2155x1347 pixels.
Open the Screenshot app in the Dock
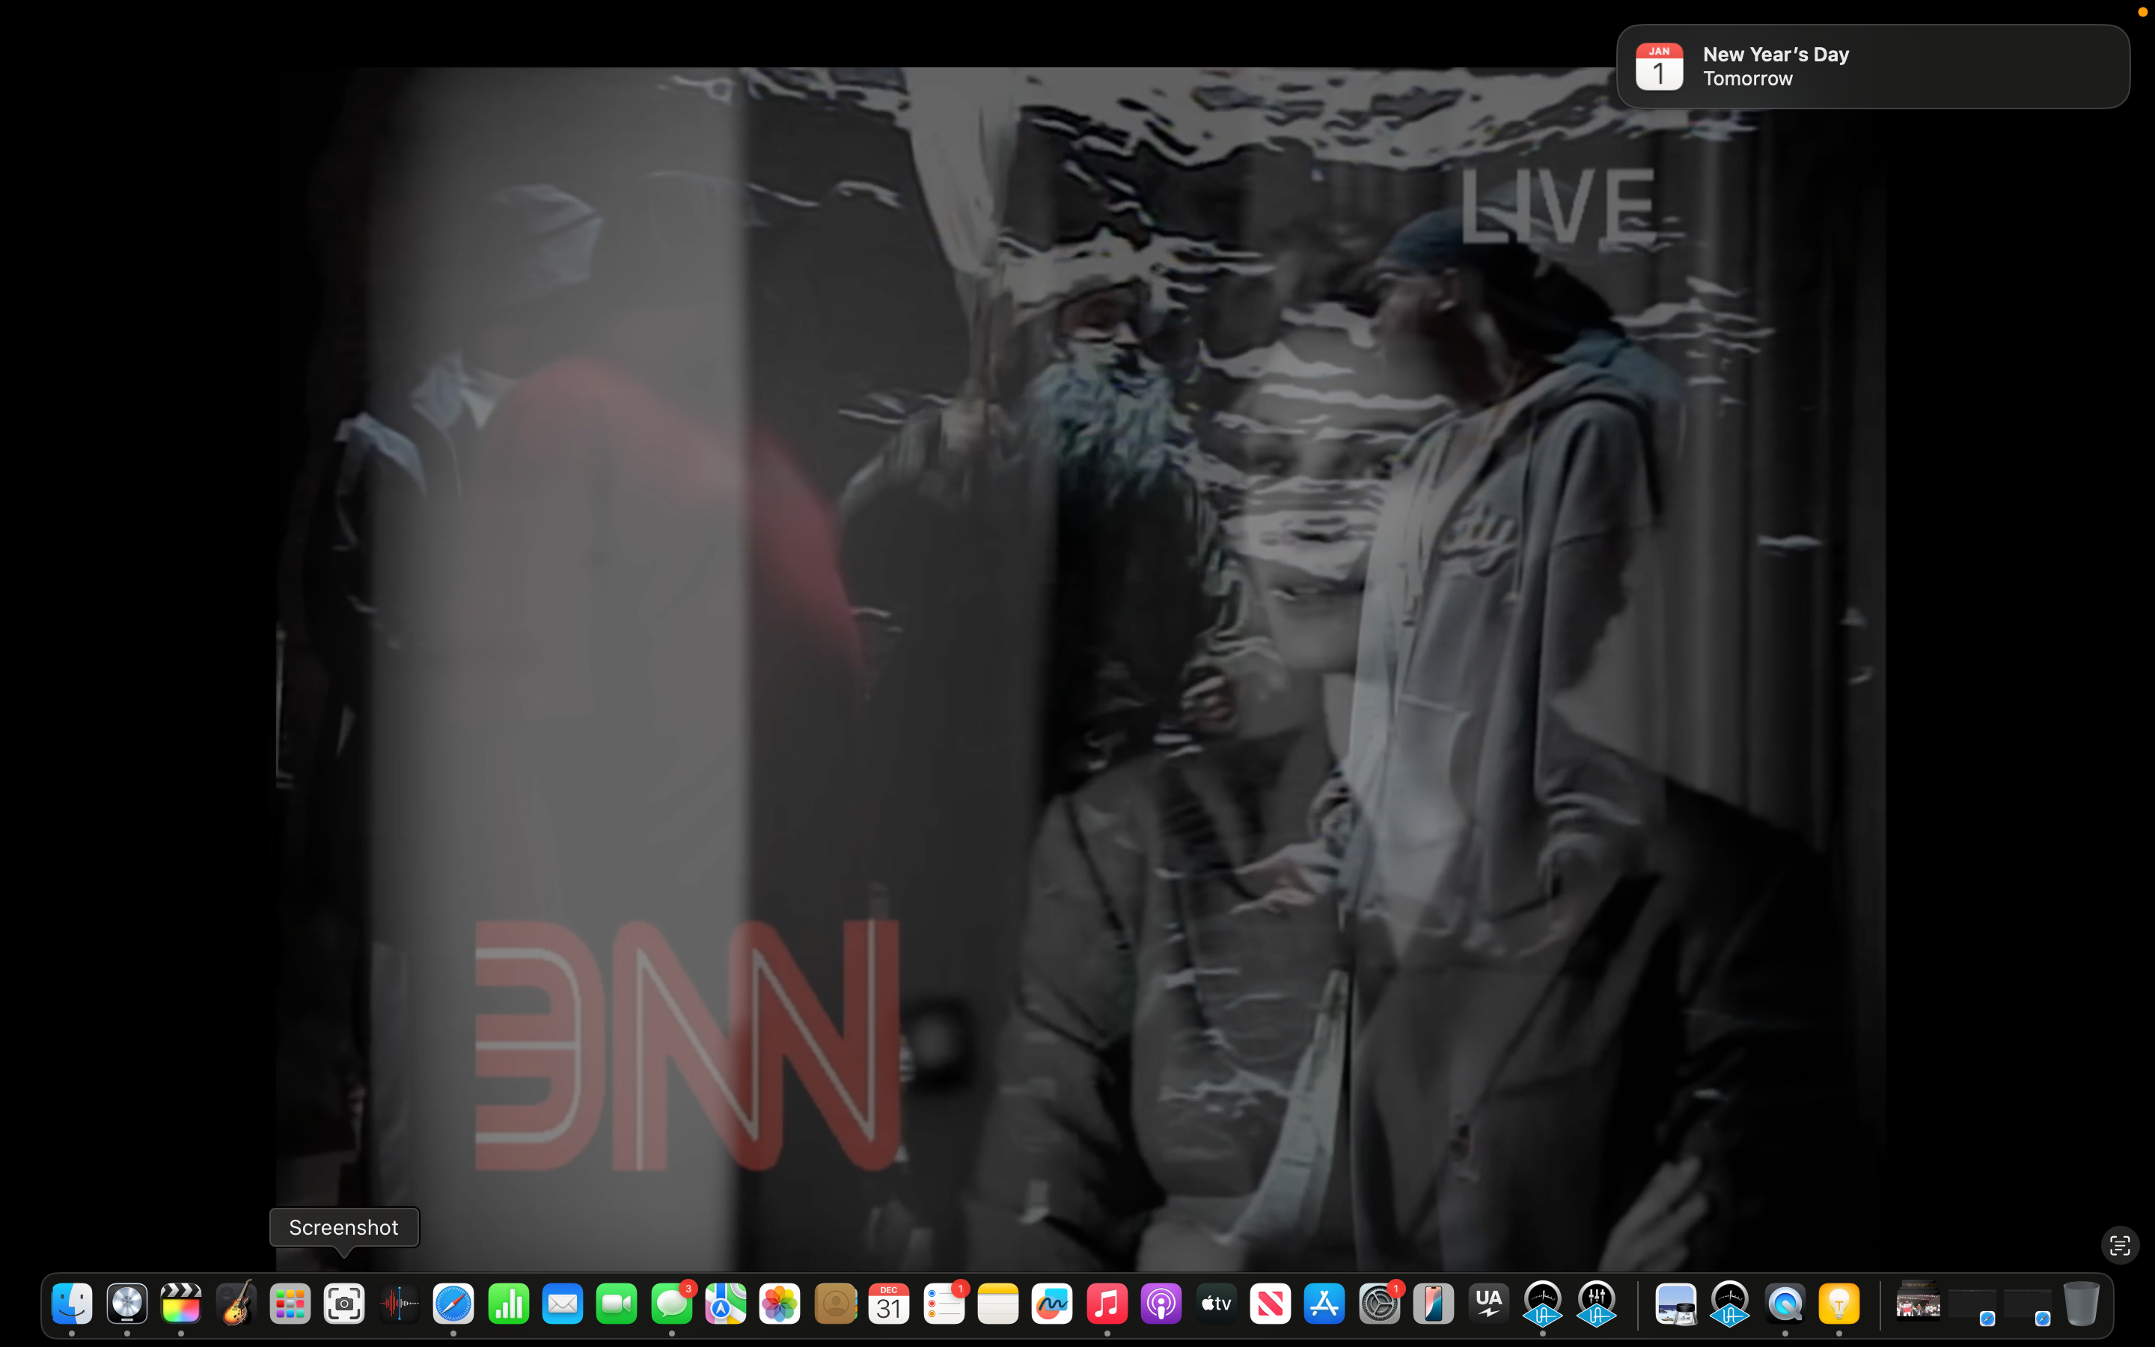click(343, 1304)
